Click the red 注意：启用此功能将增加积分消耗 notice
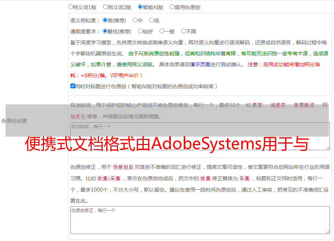This screenshot has width=334, height=241. pyautogui.click(x=195, y=70)
